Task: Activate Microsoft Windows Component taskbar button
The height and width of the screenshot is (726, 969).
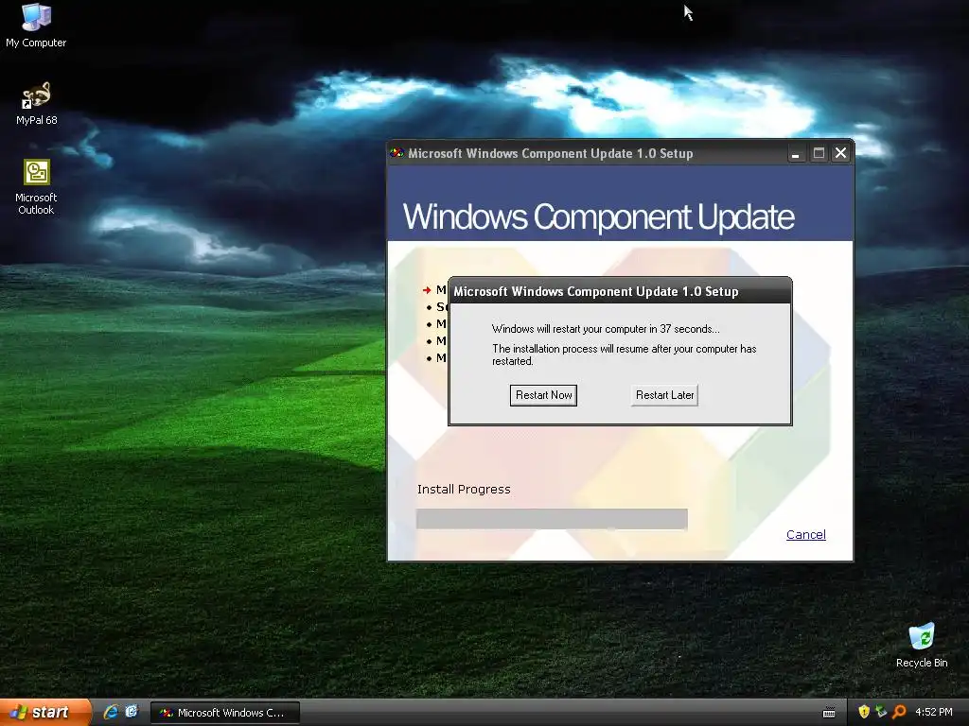Action: [x=225, y=713]
